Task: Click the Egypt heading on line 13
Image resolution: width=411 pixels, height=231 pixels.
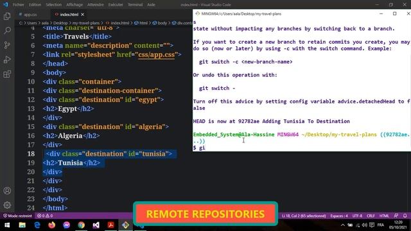Action: click(x=67, y=108)
